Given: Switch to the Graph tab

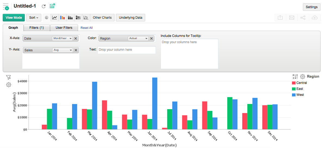Looking at the screenshot, I should 13,28.
